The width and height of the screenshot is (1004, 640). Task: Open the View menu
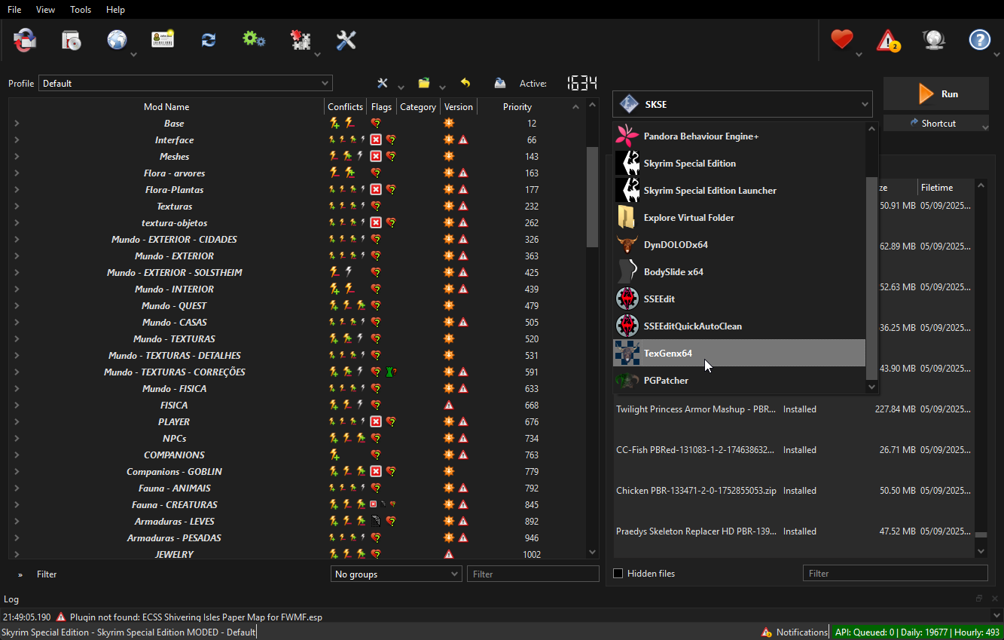coord(45,10)
